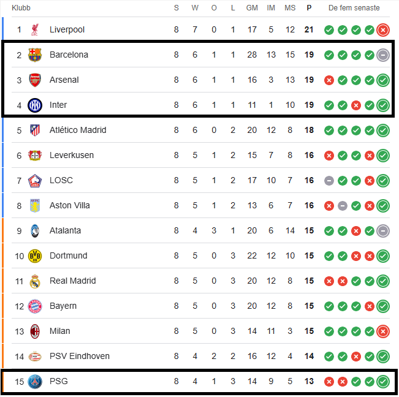This screenshot has width=399, height=397.
Task: Click the Klubb column header
Action: (21, 8)
